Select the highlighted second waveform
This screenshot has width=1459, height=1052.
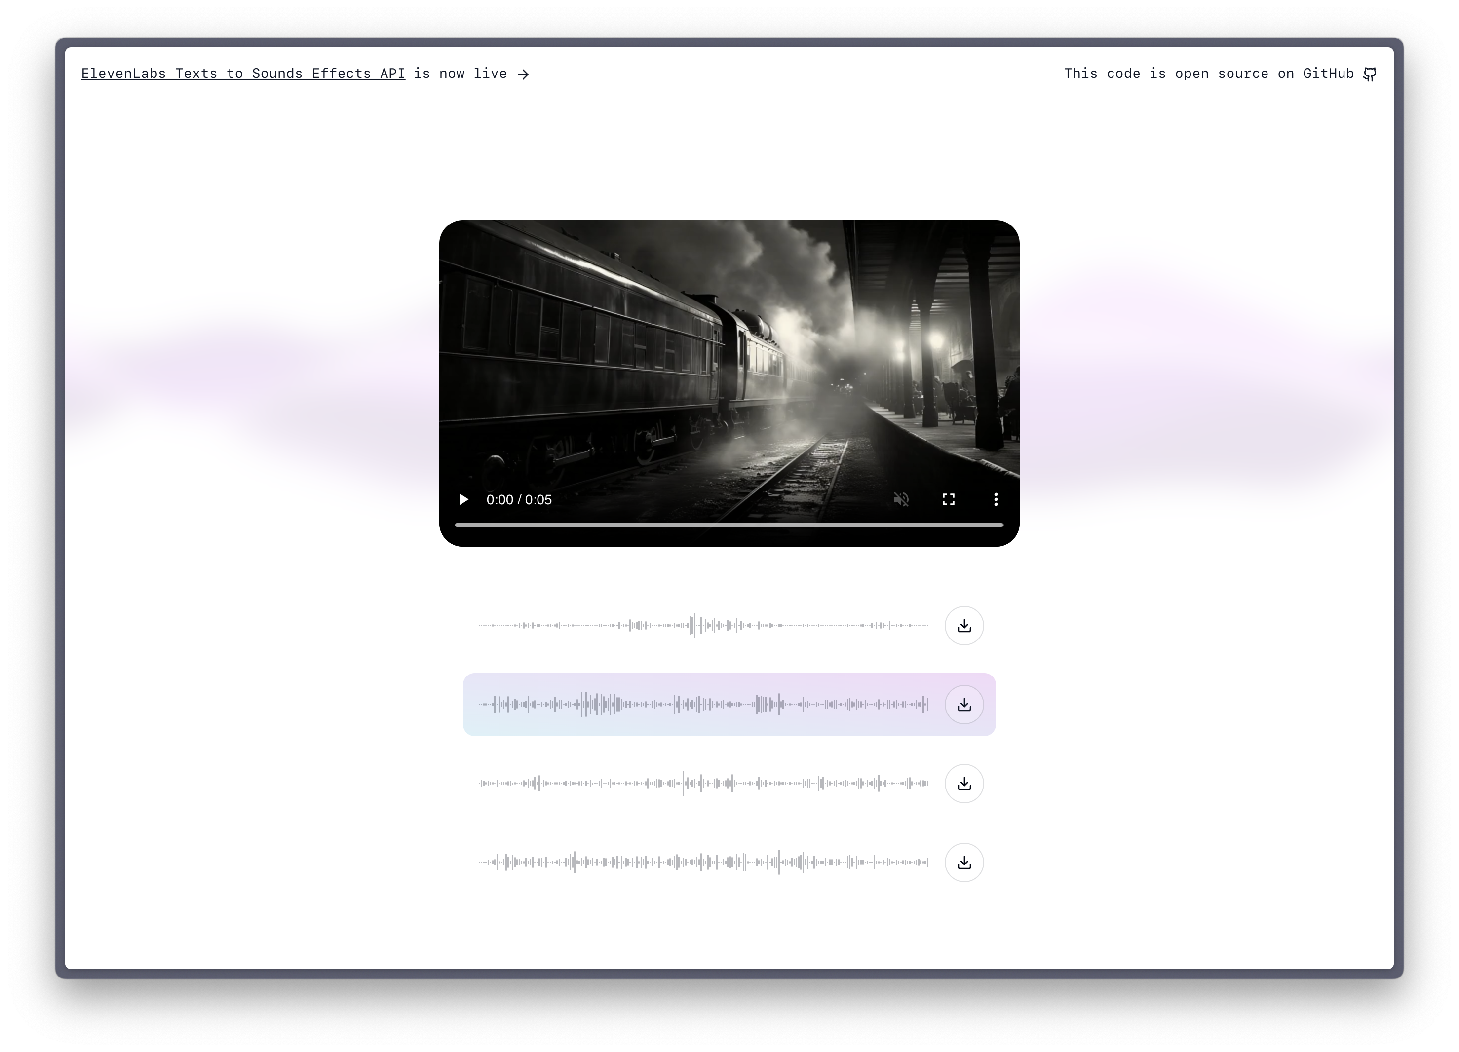click(703, 705)
